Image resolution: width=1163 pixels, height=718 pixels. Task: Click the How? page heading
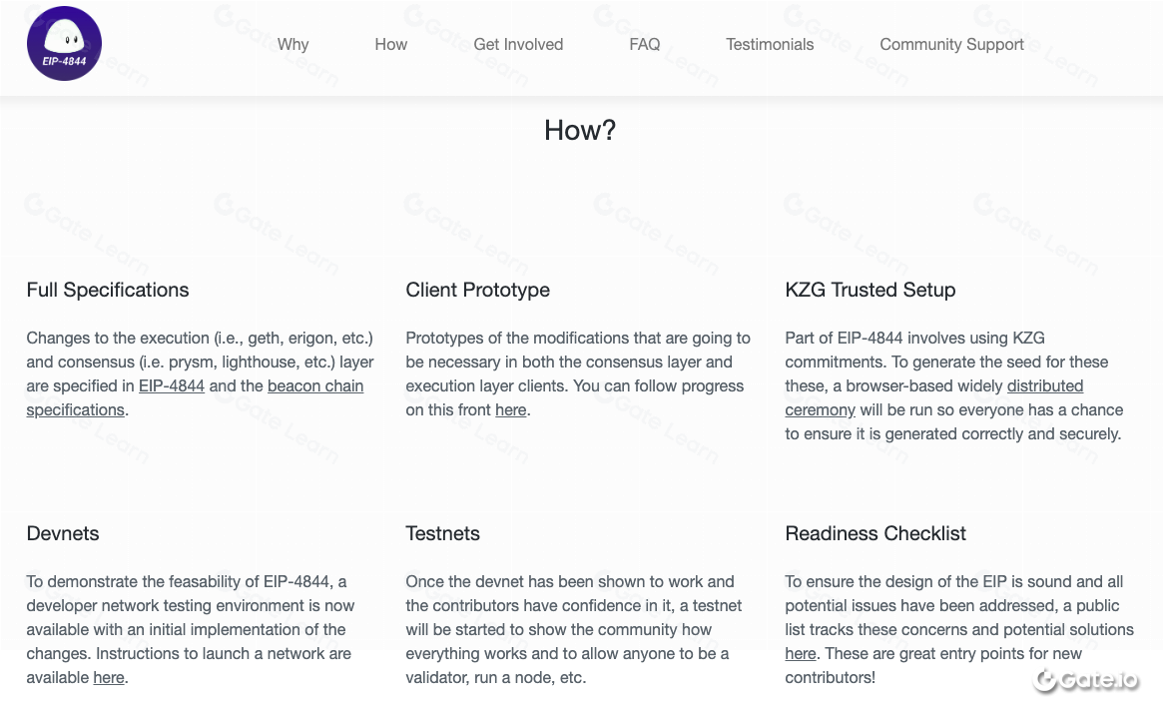pyautogui.click(x=580, y=131)
